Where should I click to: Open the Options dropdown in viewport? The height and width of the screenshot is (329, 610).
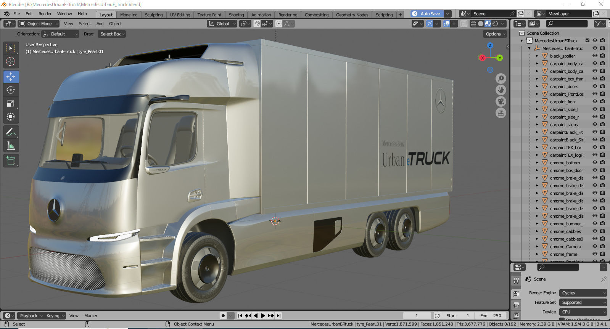[x=495, y=34]
